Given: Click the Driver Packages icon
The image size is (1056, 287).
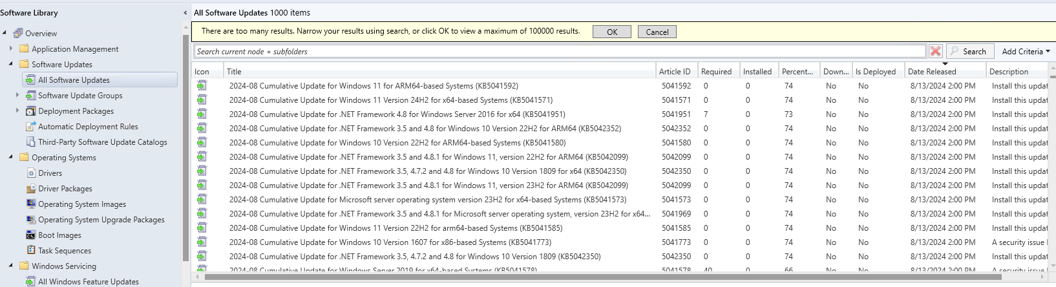Looking at the screenshot, I should (30, 188).
